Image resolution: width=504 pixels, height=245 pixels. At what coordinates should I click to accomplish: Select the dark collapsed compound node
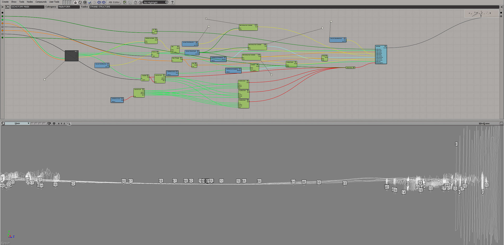71,56
